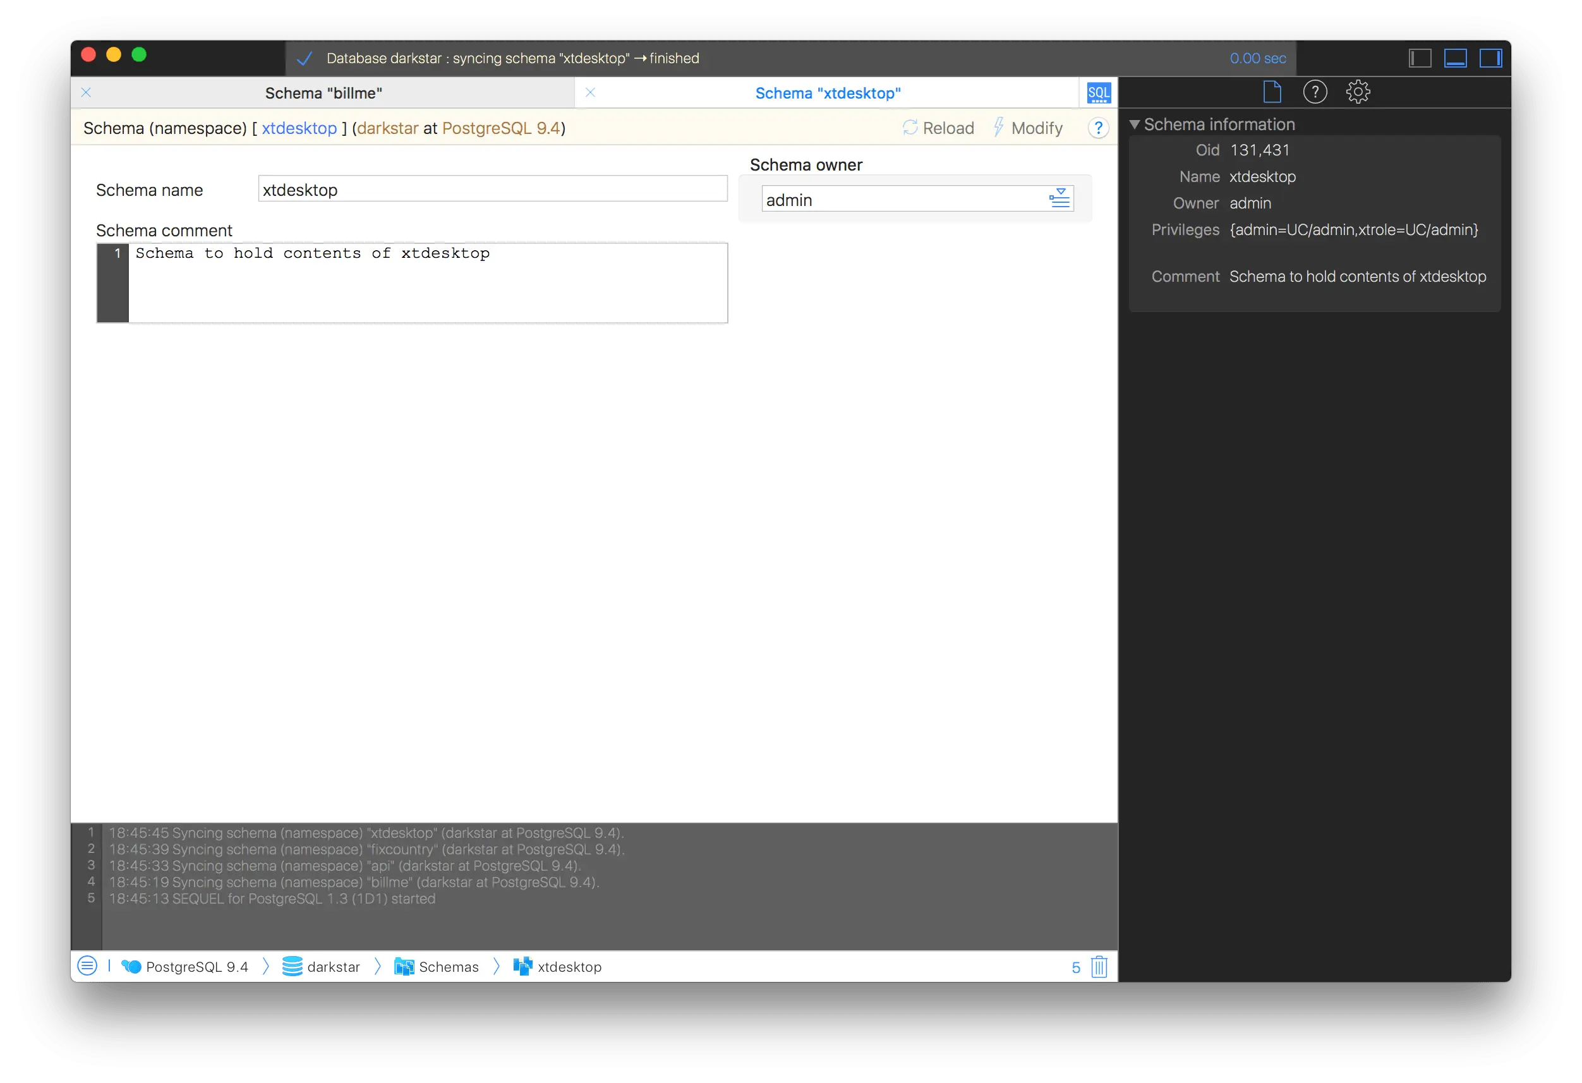Click the green zoom window button

pyautogui.click(x=139, y=54)
